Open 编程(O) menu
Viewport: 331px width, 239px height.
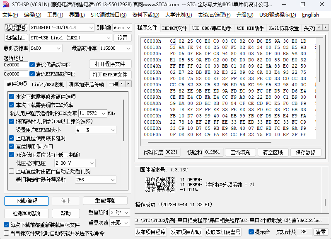point(32,15)
